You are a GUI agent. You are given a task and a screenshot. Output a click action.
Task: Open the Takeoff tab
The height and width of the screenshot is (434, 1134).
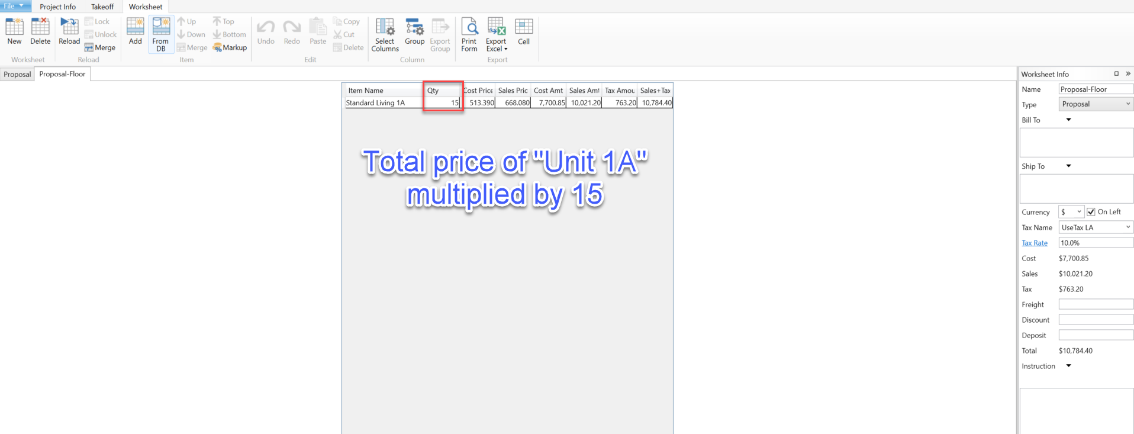102,7
